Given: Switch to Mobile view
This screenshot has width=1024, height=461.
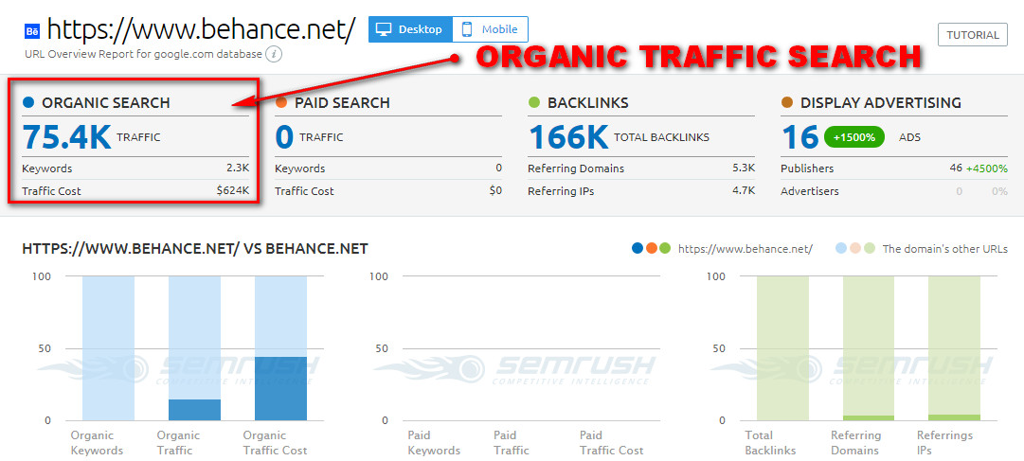Looking at the screenshot, I should click(491, 29).
